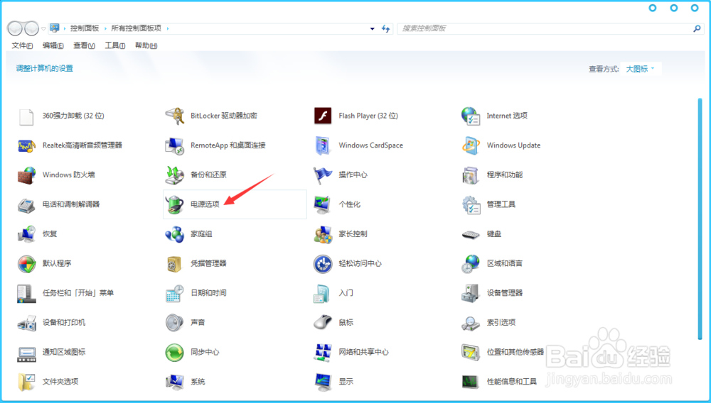Click the 电源选项 battery icon
This screenshot has width=711, height=403.
(x=175, y=204)
